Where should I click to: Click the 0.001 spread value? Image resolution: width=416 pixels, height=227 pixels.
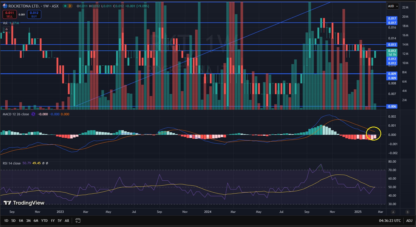22,15
